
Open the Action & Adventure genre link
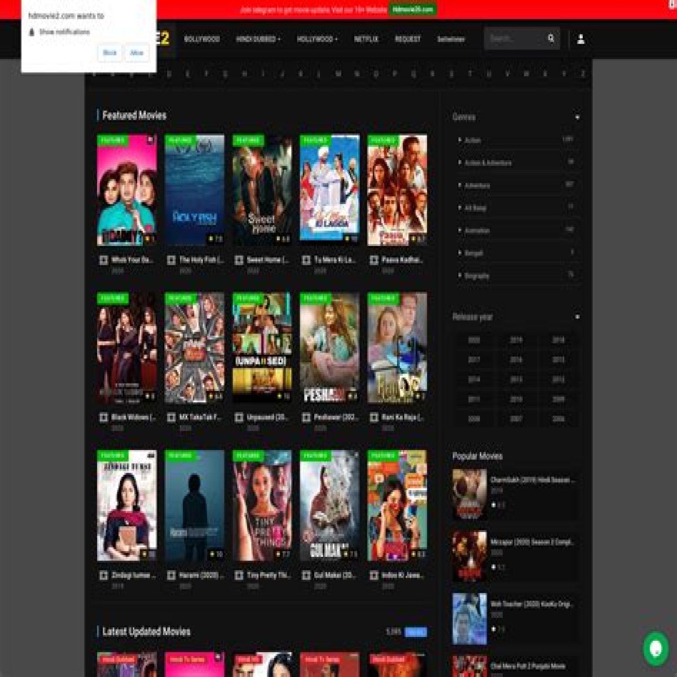[x=488, y=163]
